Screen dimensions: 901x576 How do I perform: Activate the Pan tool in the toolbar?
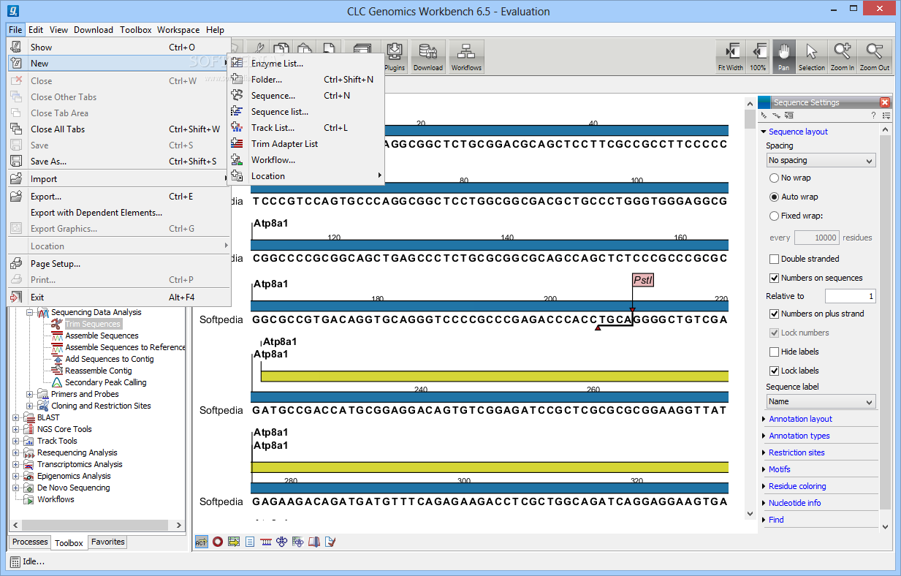click(x=783, y=56)
